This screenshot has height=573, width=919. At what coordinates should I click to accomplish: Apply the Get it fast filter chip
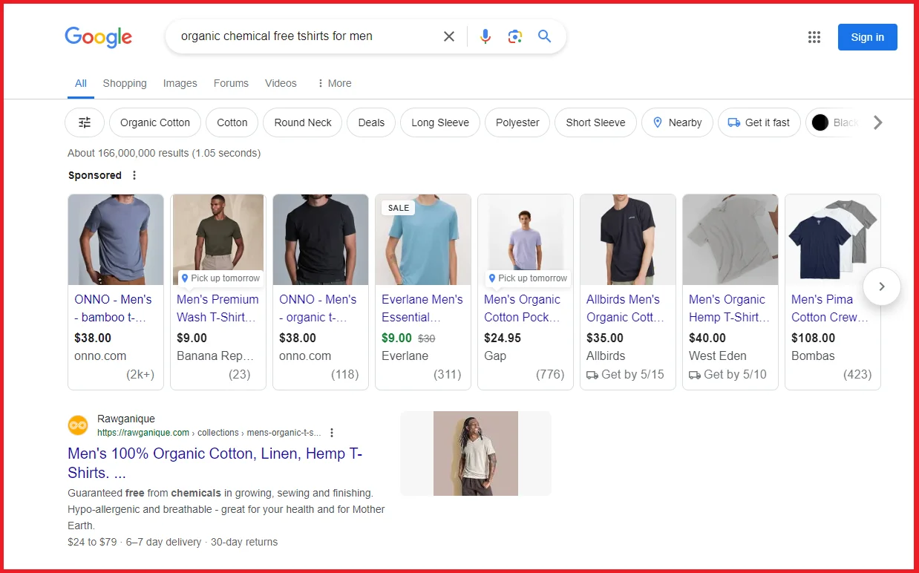(x=759, y=122)
